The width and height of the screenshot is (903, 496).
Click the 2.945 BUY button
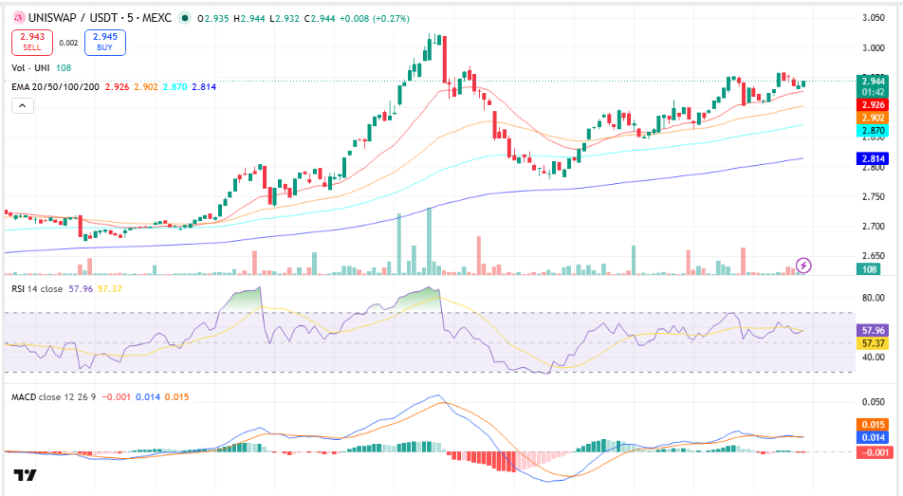coord(104,42)
